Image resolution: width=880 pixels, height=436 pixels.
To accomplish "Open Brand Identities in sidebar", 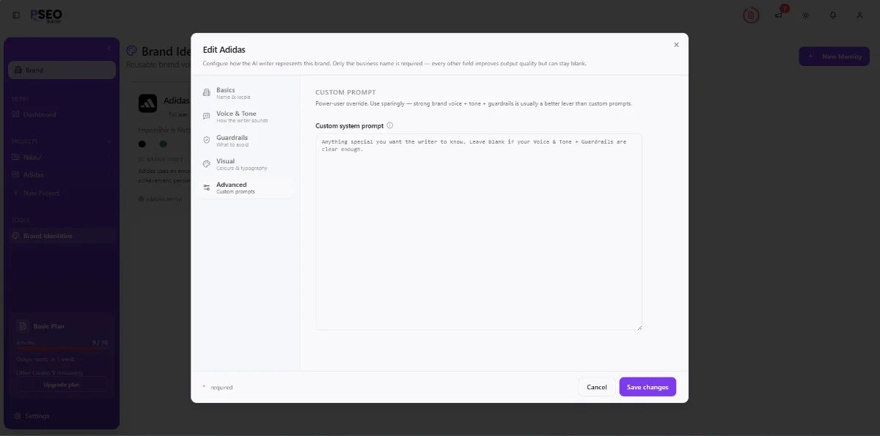I will pyautogui.click(x=62, y=236).
